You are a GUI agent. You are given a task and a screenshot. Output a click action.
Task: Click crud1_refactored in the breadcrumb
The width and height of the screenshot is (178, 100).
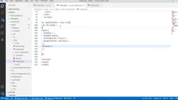[67, 9]
